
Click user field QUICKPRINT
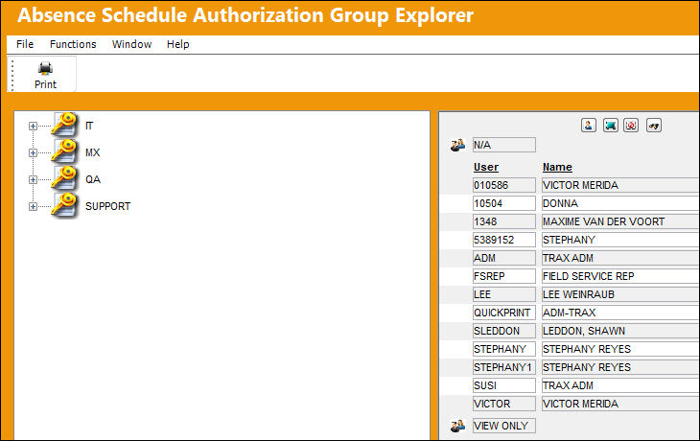[504, 313]
